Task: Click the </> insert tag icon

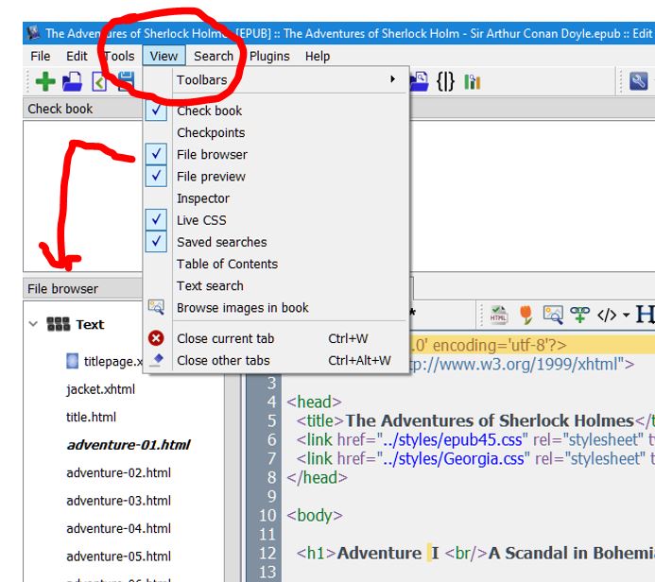Action: click(607, 316)
